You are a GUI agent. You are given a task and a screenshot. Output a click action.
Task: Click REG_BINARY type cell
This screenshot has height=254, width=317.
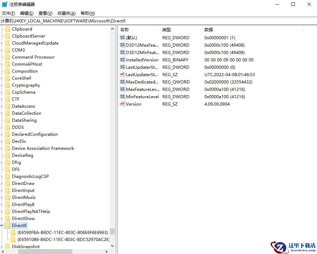[x=175, y=60]
